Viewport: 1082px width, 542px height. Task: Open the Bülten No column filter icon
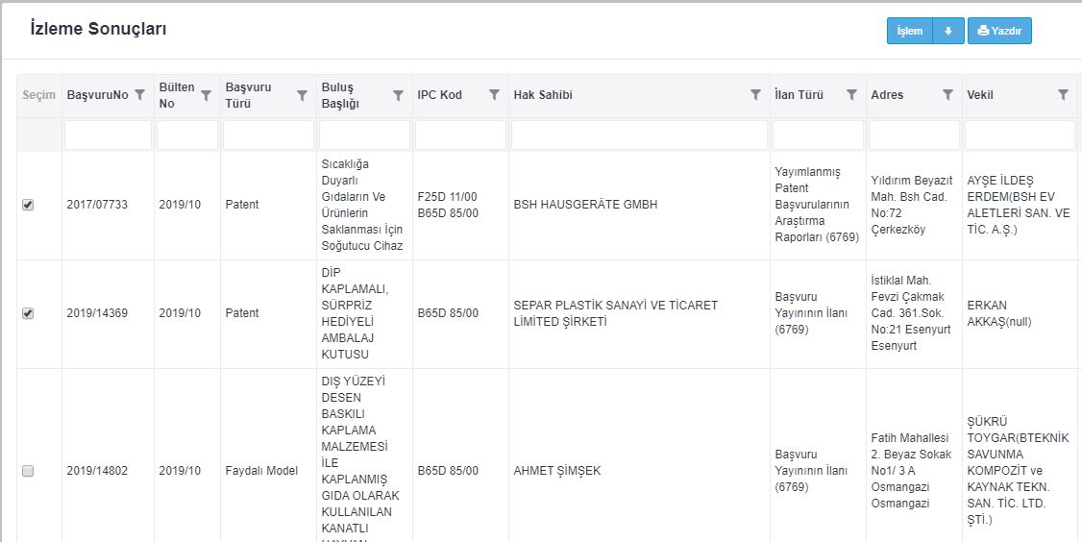(x=206, y=95)
